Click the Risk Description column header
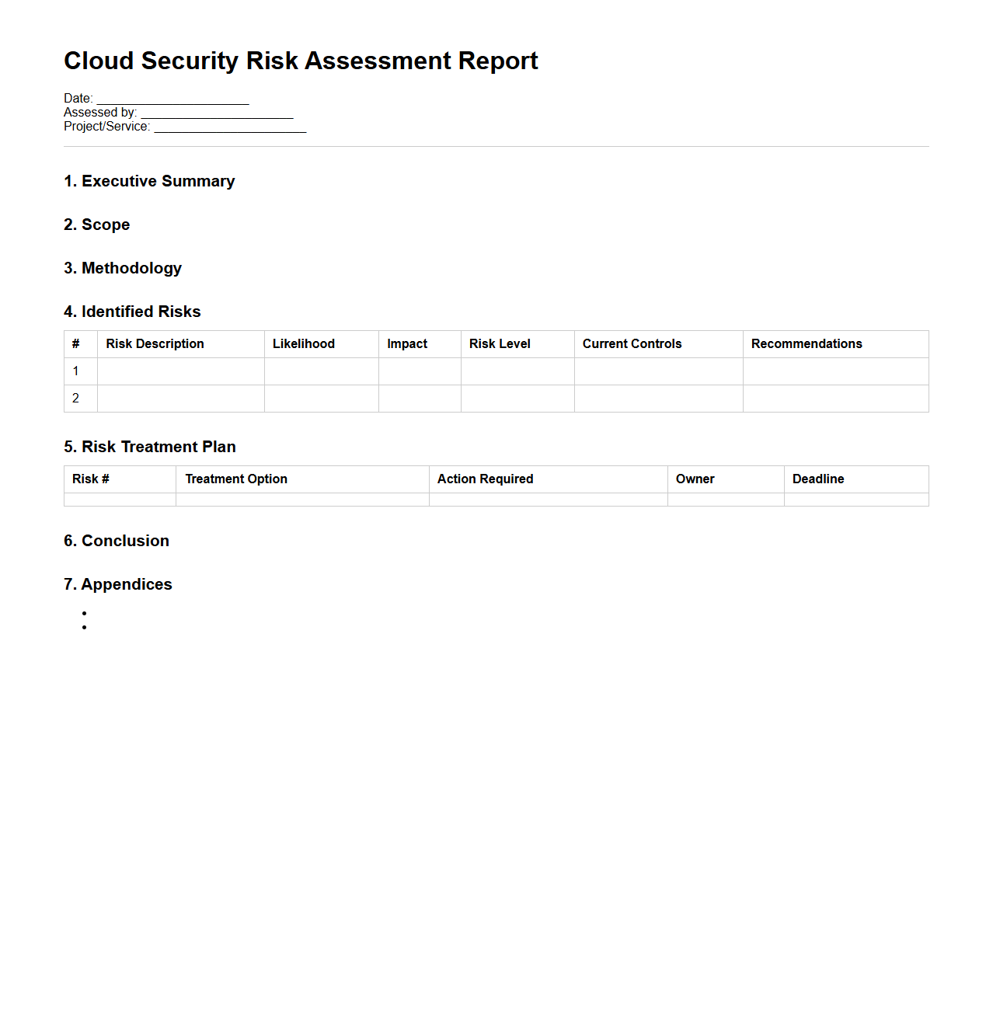This screenshot has height=1010, width=993. coord(155,343)
